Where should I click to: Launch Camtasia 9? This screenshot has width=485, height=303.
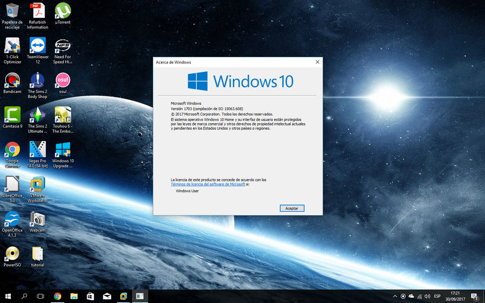pos(12,115)
